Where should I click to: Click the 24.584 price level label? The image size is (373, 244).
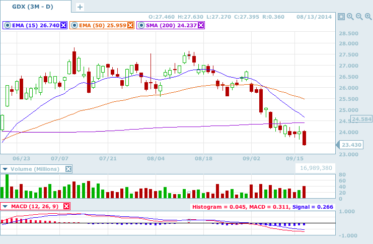click(361, 119)
